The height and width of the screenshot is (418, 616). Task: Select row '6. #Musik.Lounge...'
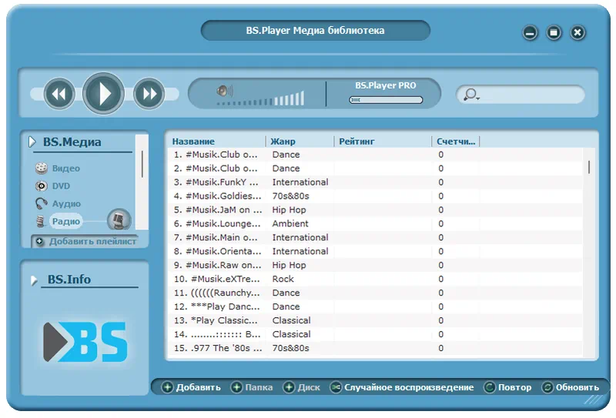(x=375, y=223)
